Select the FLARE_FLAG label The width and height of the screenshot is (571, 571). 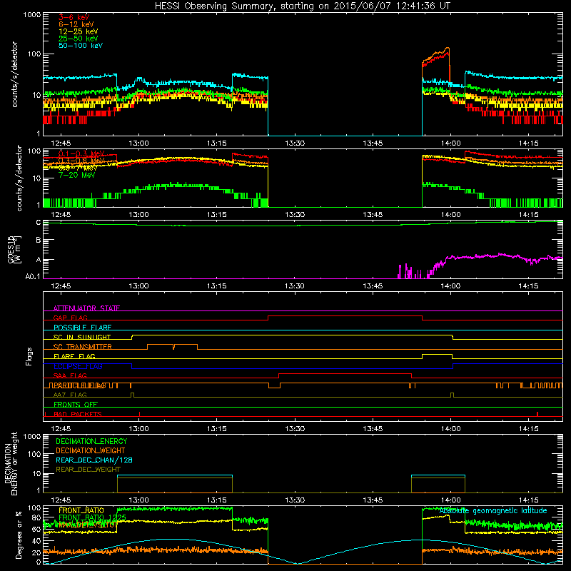[x=74, y=356]
